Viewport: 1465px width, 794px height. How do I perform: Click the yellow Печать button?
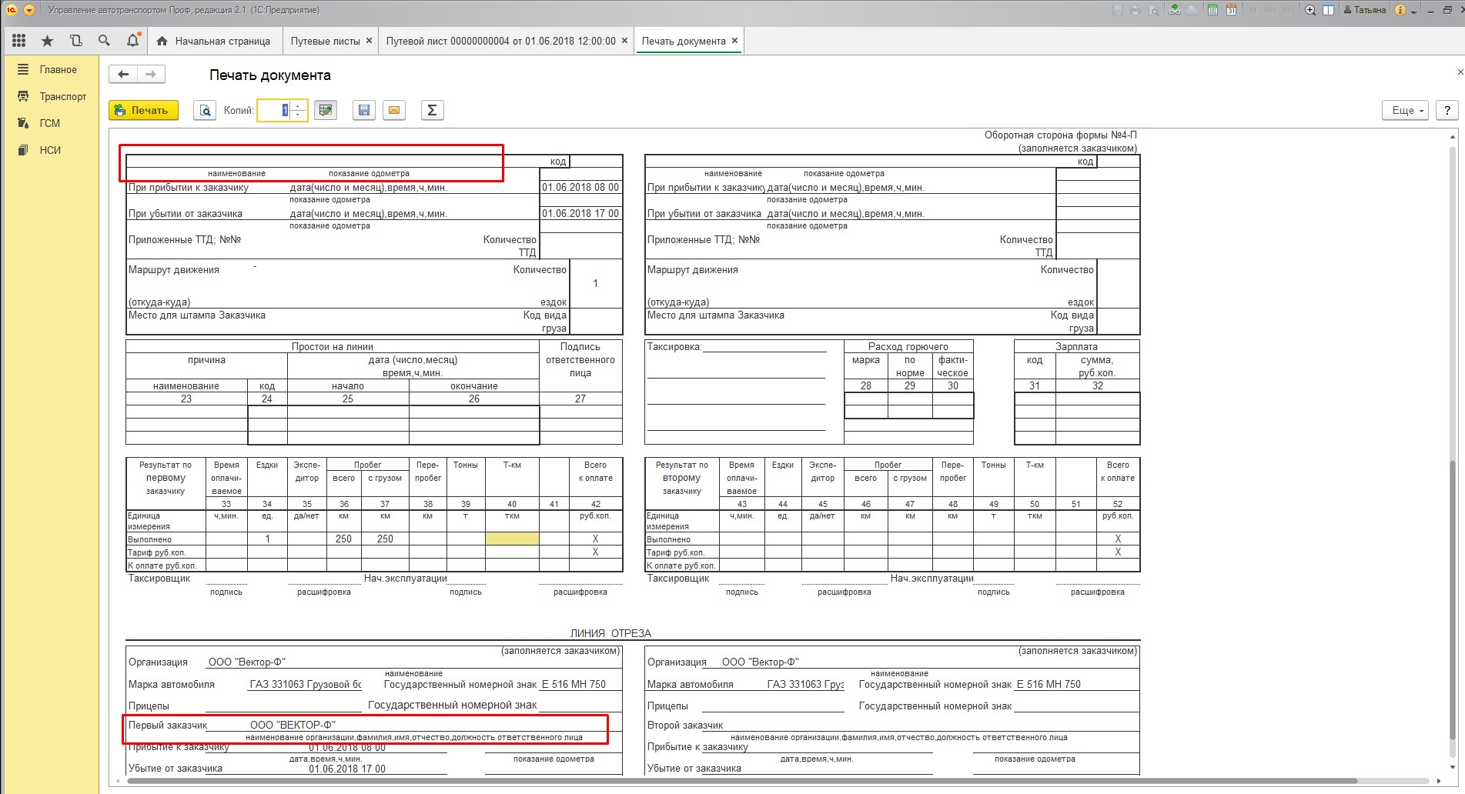[143, 111]
